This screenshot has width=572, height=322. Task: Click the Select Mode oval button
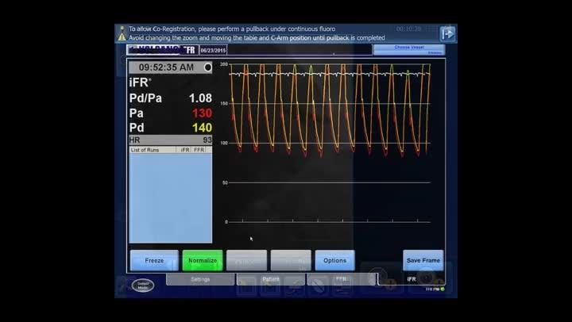(143, 286)
